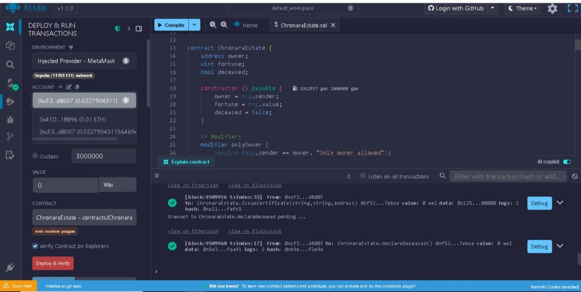Select the ChronaraEstate.sol tab

point(303,25)
